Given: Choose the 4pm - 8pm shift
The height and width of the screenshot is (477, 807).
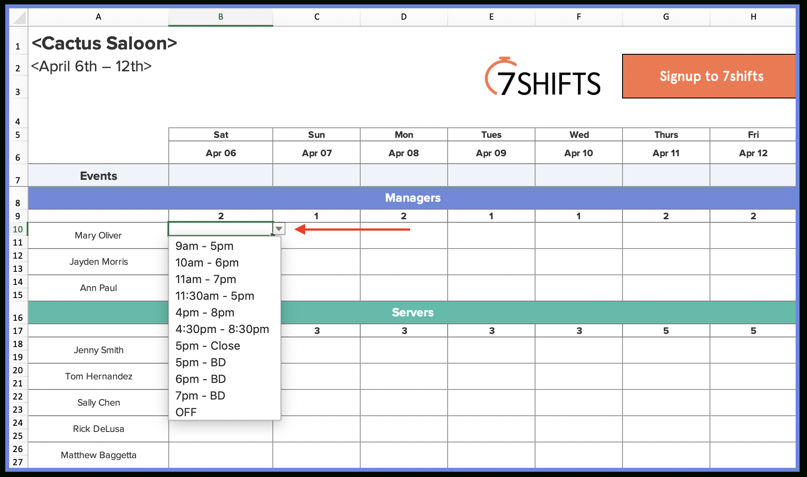Looking at the screenshot, I should [224, 312].
